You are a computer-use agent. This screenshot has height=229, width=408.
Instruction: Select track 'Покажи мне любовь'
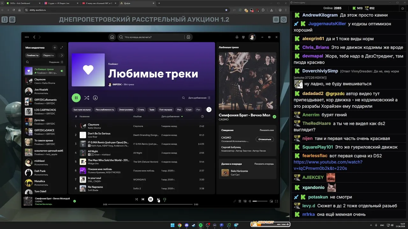tap(142, 170)
